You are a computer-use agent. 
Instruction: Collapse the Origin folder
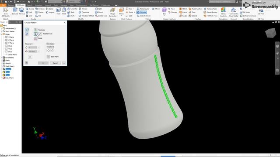coord(1,34)
